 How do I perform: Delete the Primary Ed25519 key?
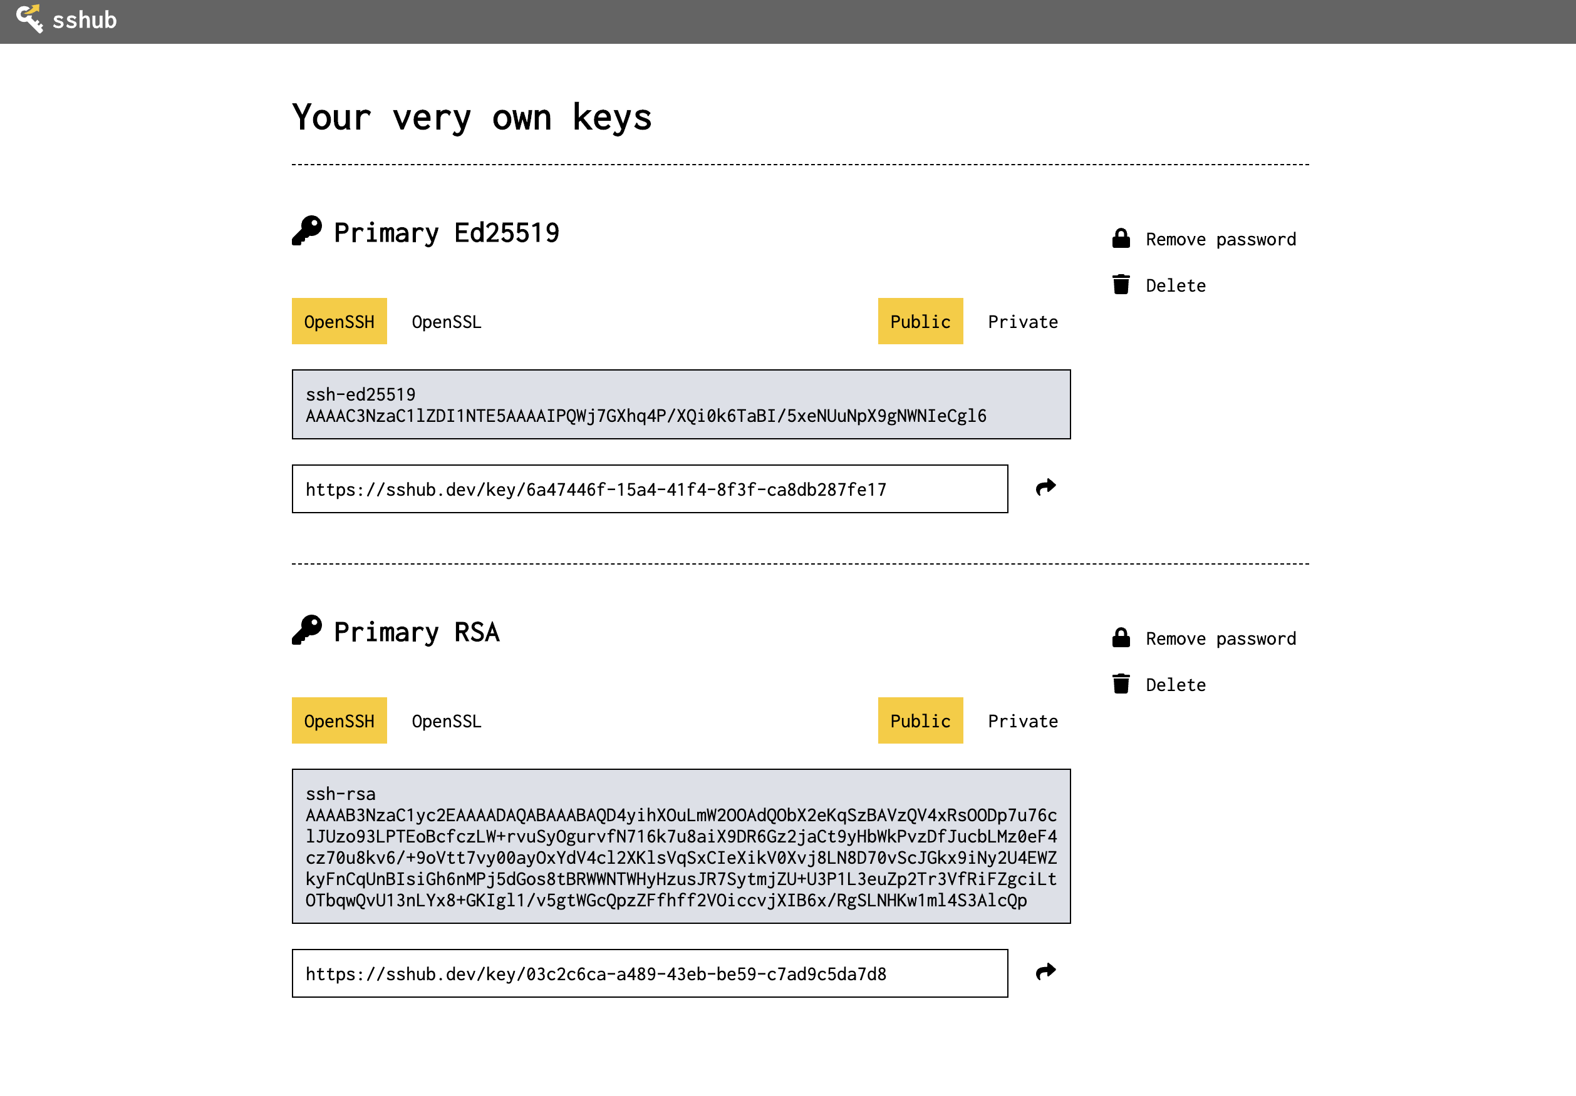pyautogui.click(x=1175, y=285)
